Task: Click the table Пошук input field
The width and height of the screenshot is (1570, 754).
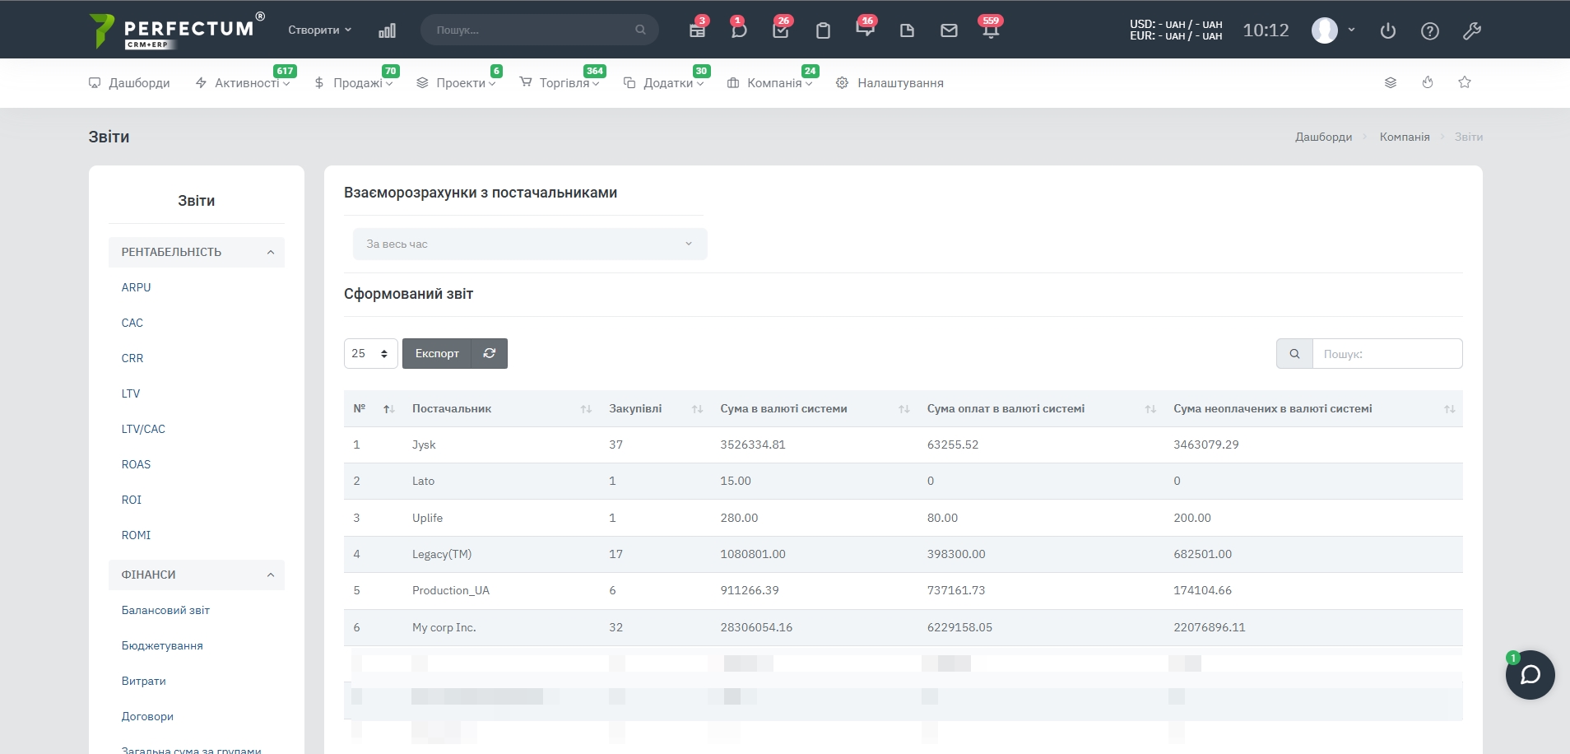Action: click(1387, 354)
